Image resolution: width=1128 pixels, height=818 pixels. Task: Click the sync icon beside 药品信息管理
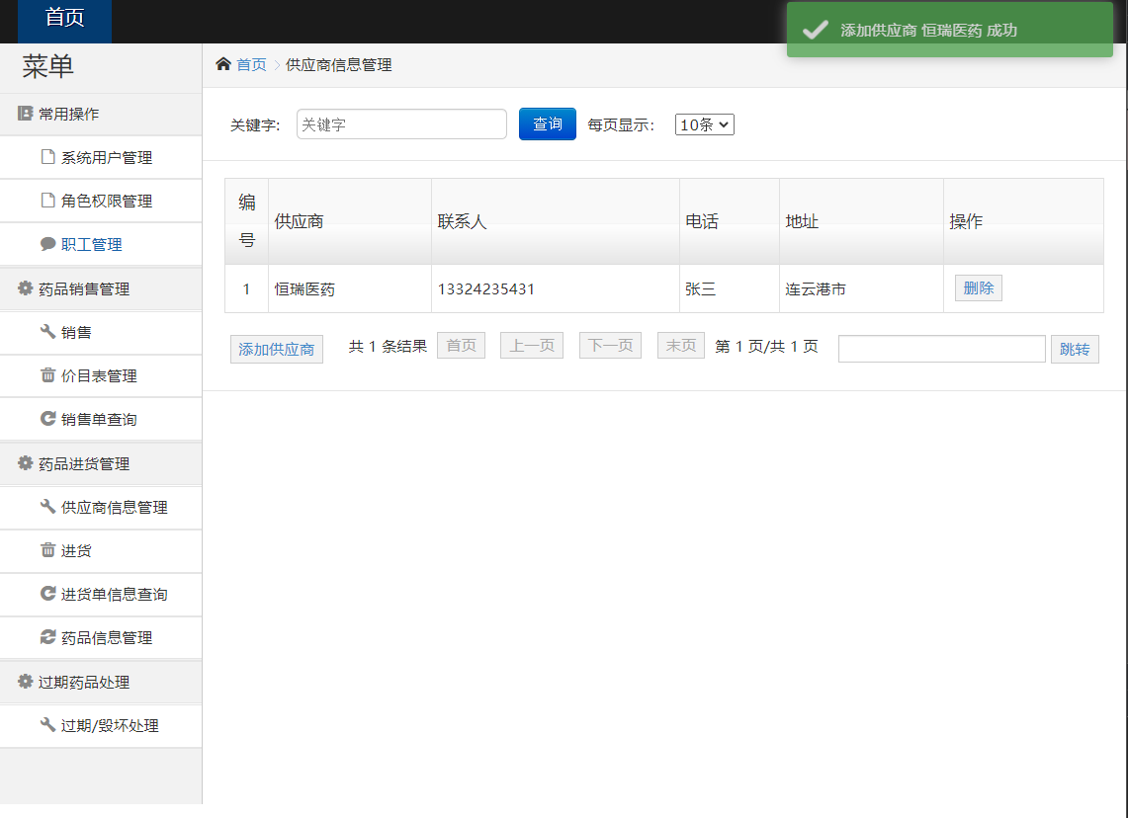tap(47, 637)
